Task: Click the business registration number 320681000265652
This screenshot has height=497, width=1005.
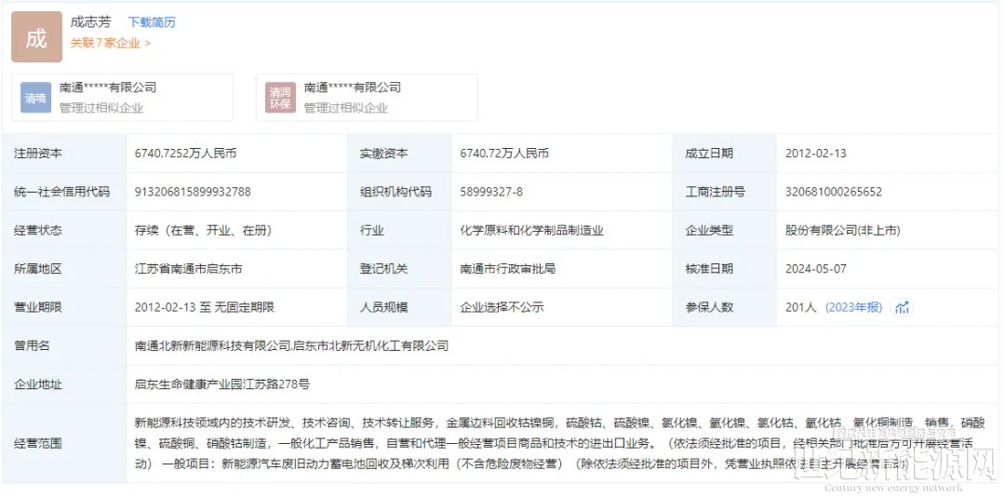Action: coord(834,192)
